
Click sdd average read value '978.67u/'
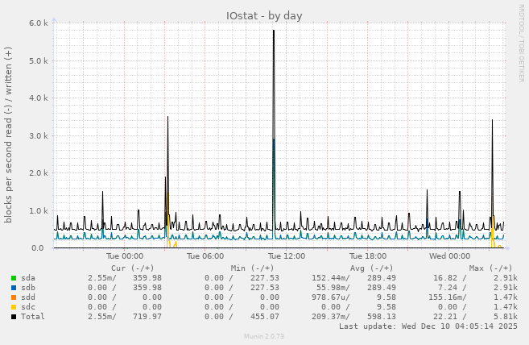click(331, 297)
